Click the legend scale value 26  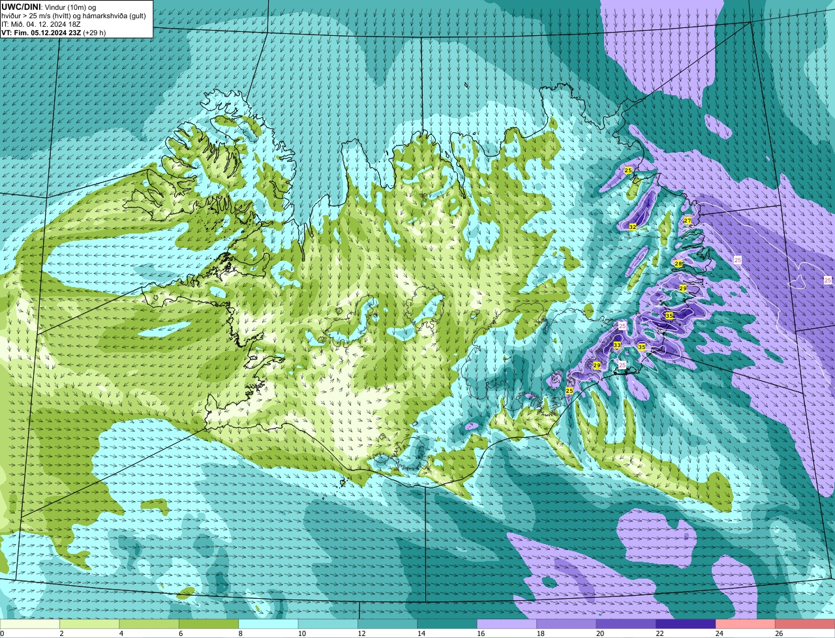click(778, 633)
